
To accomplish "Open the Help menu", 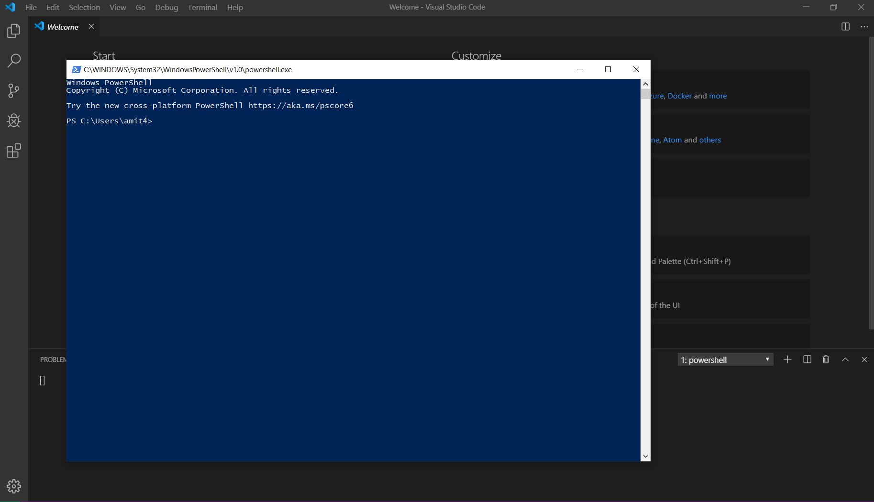I will click(235, 7).
